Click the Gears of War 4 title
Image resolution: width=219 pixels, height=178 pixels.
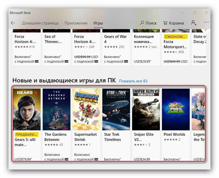115,39
